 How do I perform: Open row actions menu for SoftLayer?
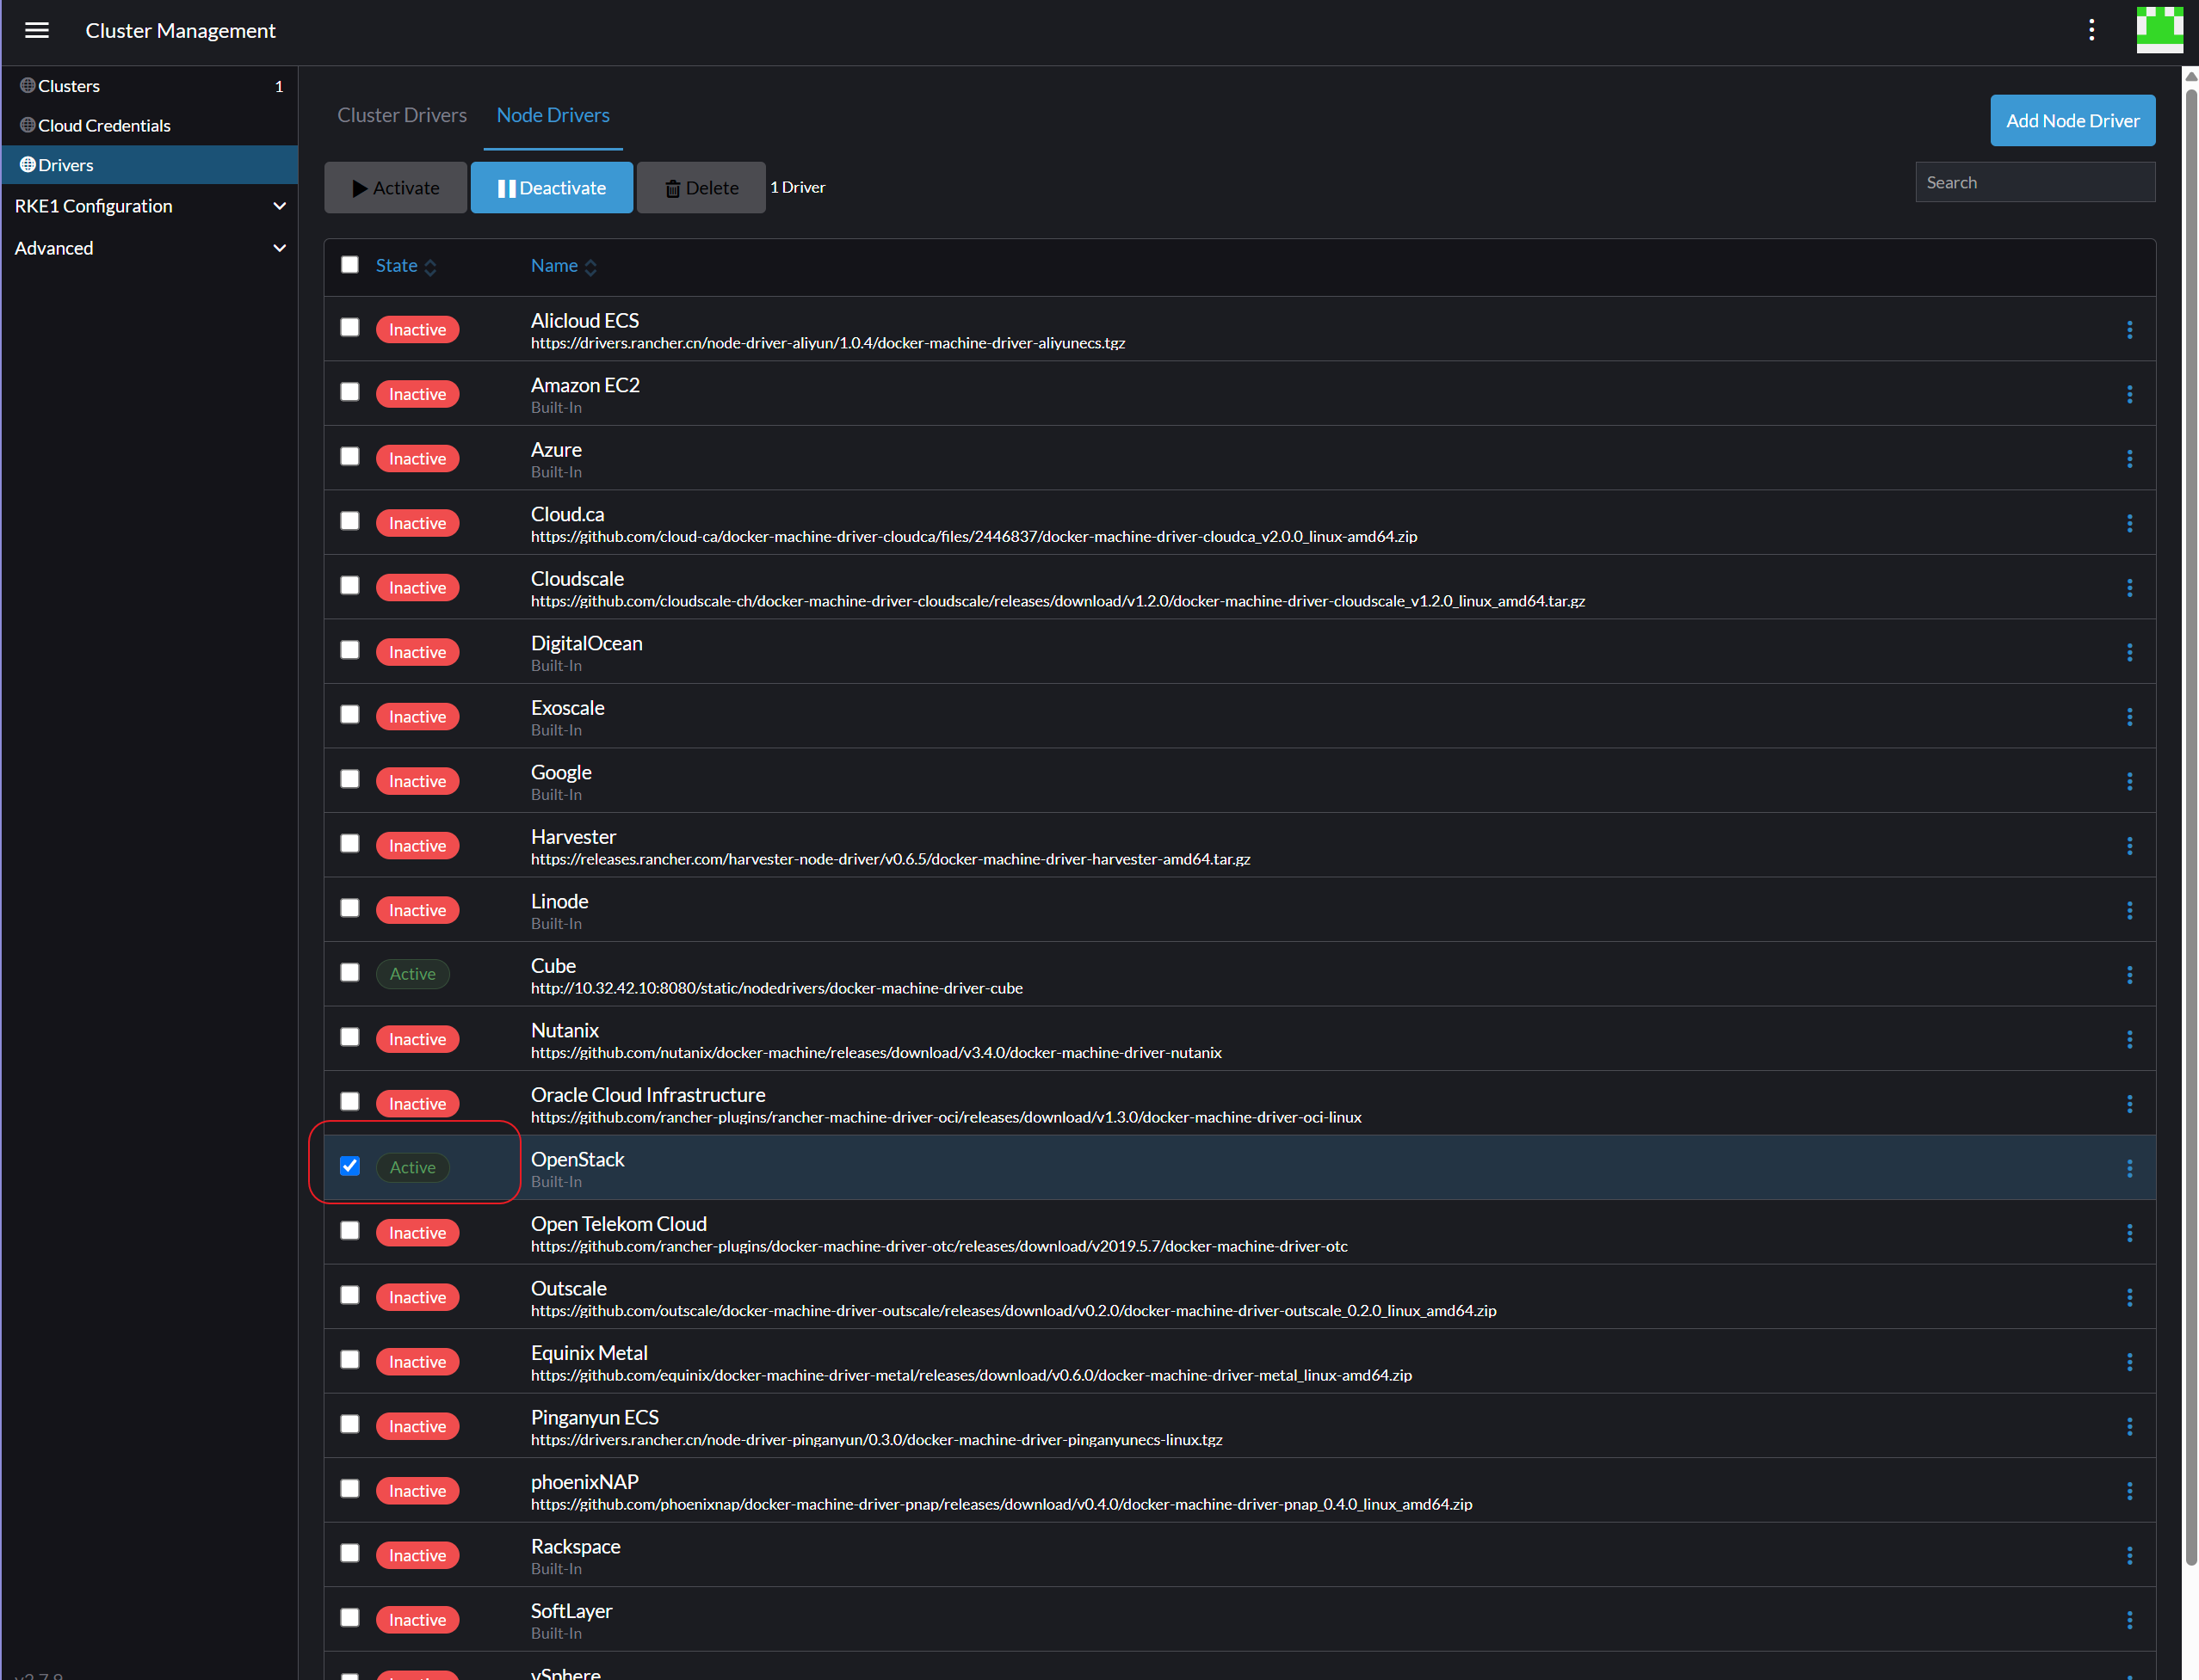pos(2129,1620)
